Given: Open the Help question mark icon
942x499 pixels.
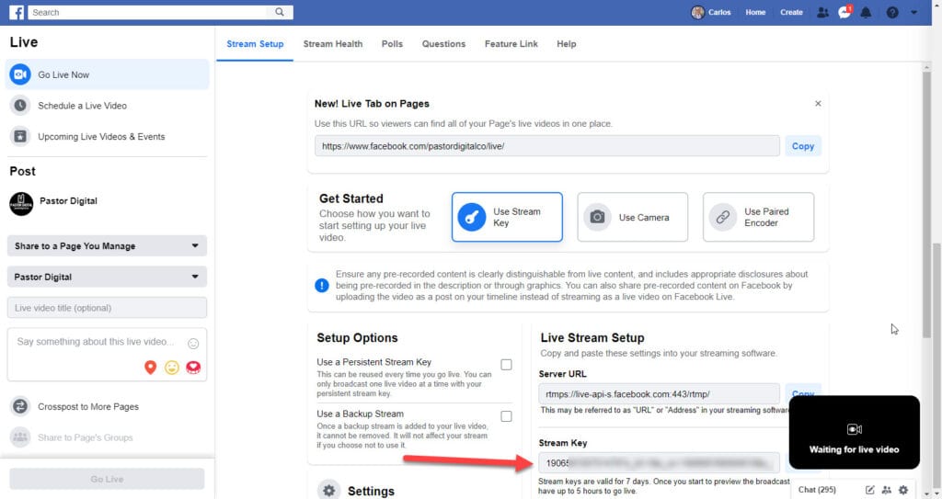Looking at the screenshot, I should point(892,12).
